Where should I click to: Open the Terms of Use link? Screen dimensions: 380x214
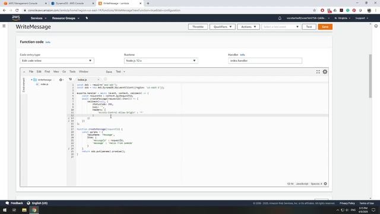(x=366, y=203)
